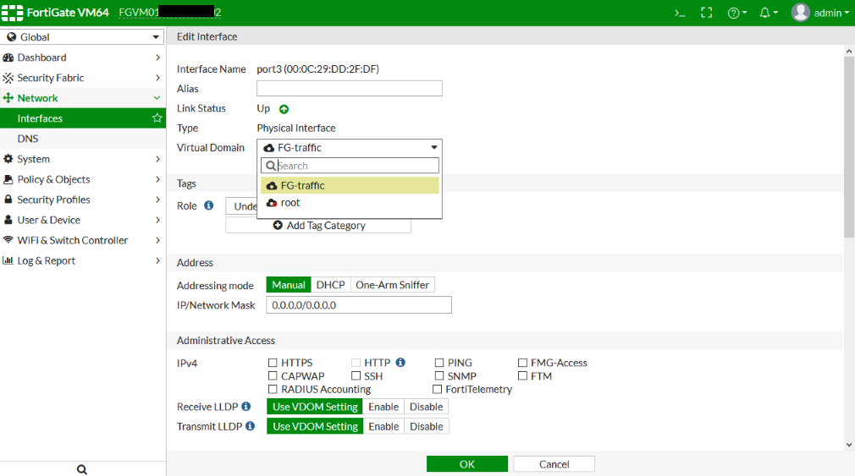Select root virtual domain option

pyautogui.click(x=350, y=203)
